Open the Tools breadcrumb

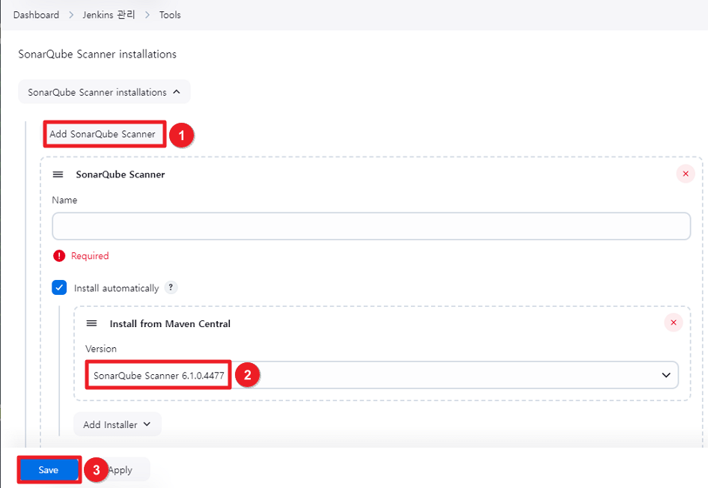(x=170, y=15)
